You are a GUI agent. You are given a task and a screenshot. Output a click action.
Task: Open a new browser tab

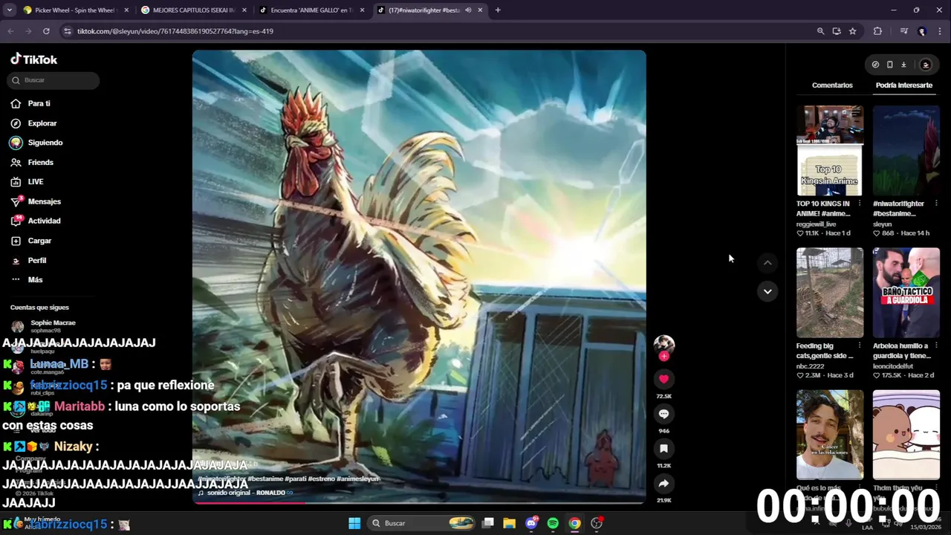(x=498, y=10)
